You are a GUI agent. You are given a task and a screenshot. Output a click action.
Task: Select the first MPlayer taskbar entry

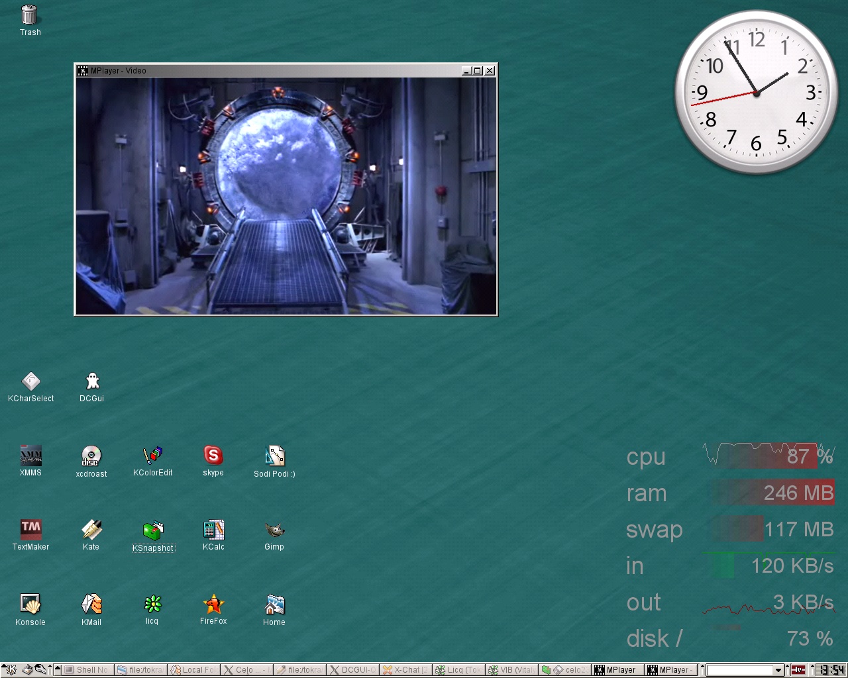[617, 670]
